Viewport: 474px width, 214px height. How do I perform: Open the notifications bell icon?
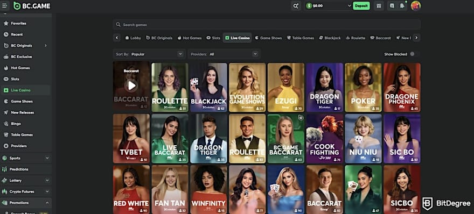(402, 6)
